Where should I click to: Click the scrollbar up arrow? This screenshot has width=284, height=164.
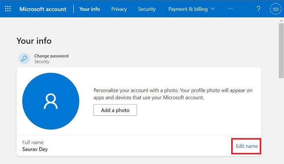281,21
